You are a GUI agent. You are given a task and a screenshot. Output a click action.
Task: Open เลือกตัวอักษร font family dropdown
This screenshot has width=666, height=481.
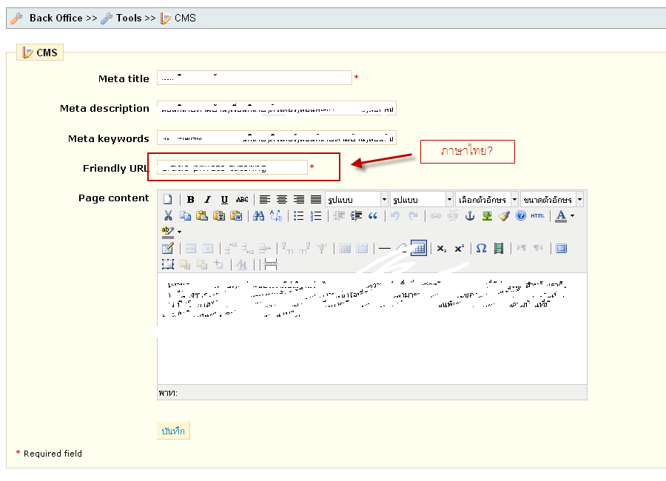487,199
